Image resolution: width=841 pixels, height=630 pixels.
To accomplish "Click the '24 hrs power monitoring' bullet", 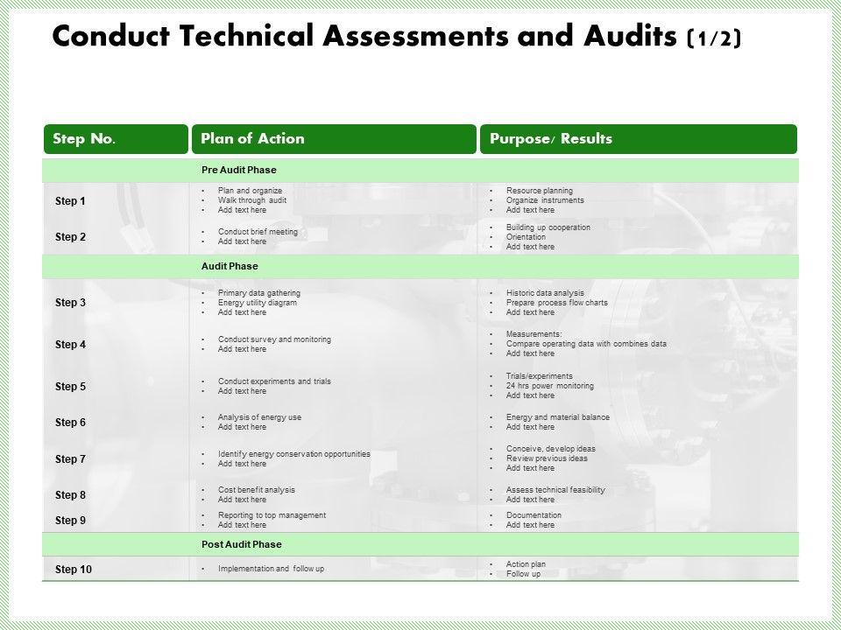I will pos(550,386).
